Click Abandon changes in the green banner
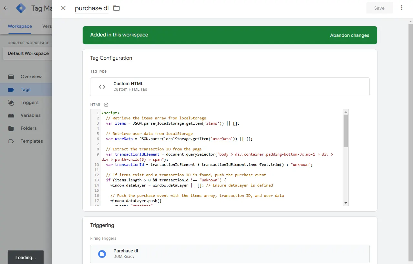The height and width of the screenshot is (264, 413). coord(349,35)
